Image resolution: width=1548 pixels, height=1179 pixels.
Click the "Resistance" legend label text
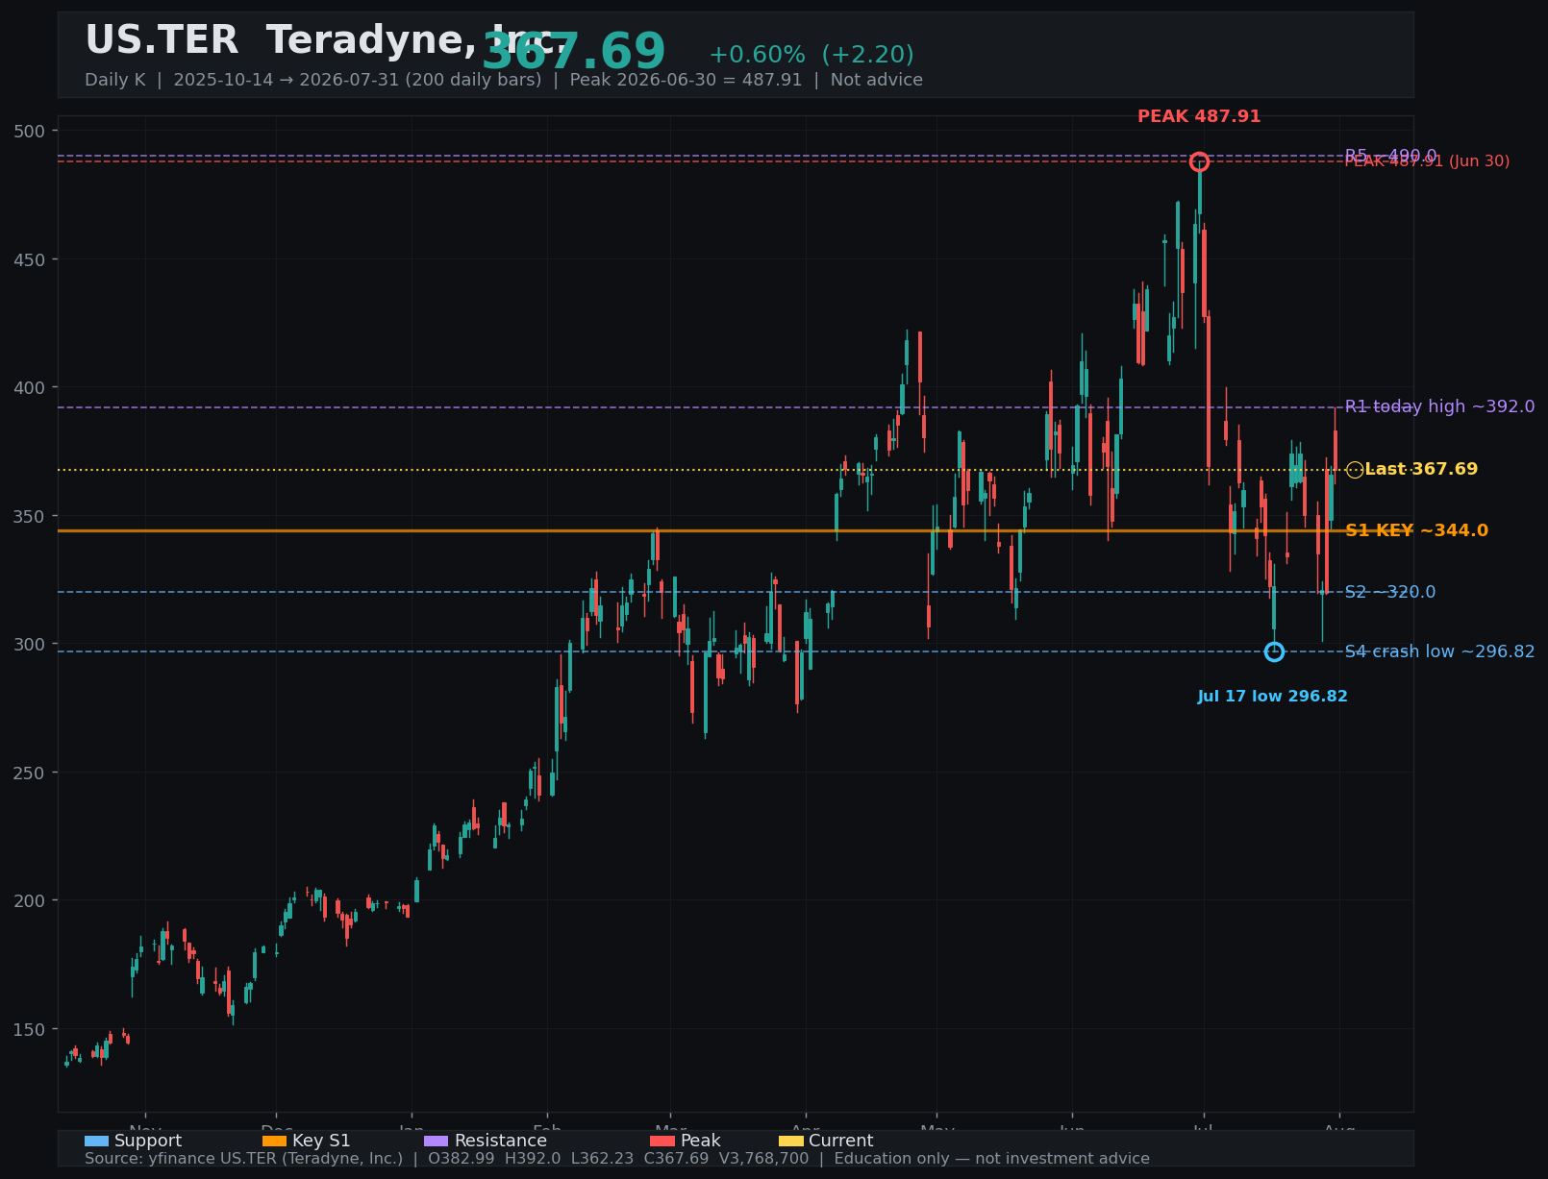[501, 1142]
